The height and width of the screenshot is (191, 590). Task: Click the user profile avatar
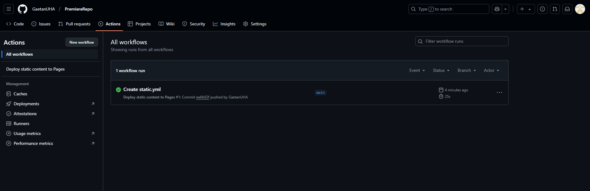pyautogui.click(x=580, y=9)
